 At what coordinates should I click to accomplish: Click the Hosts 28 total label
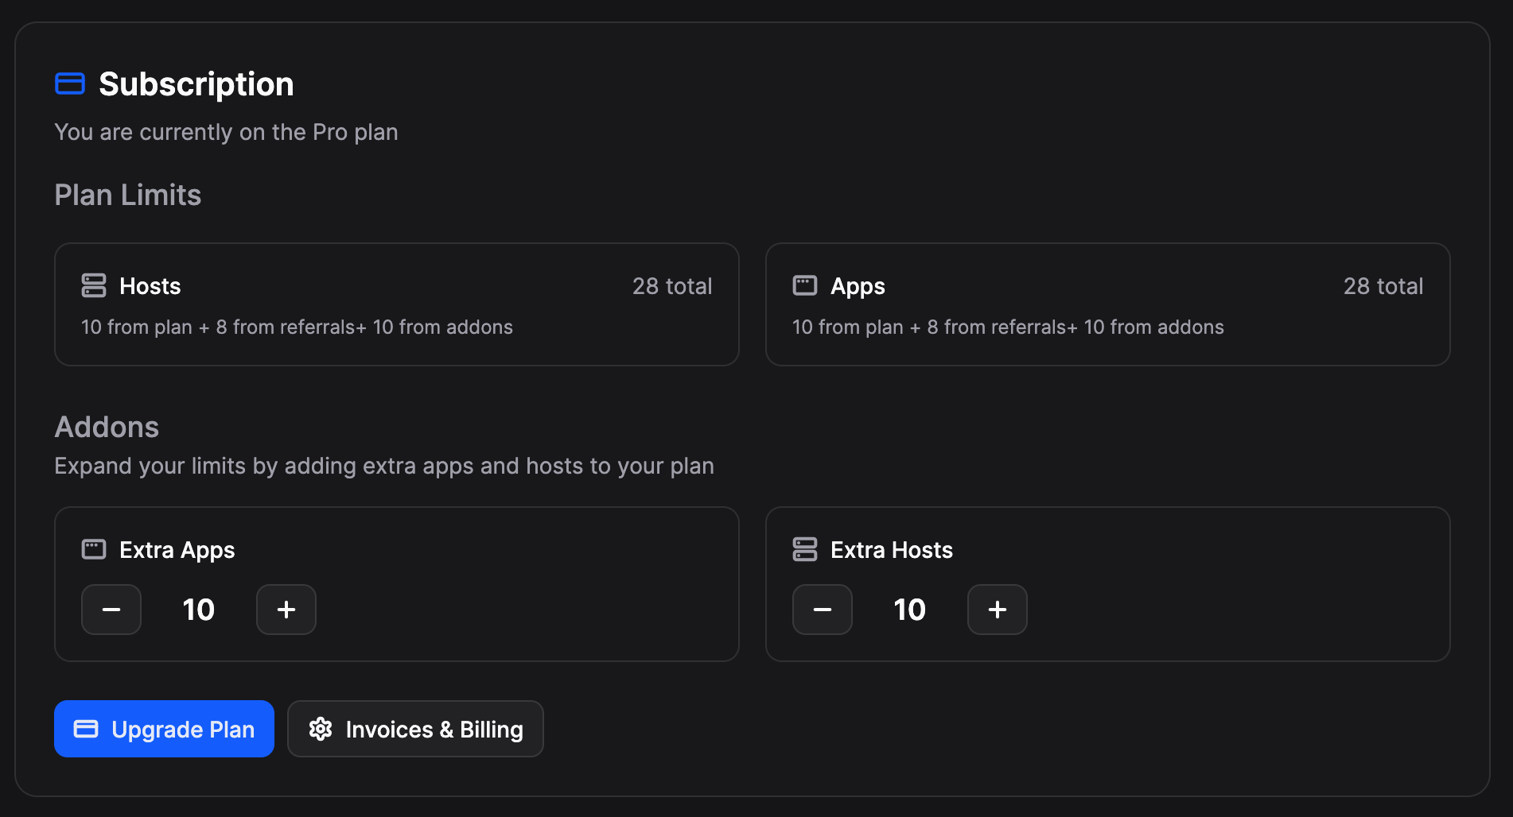[672, 286]
